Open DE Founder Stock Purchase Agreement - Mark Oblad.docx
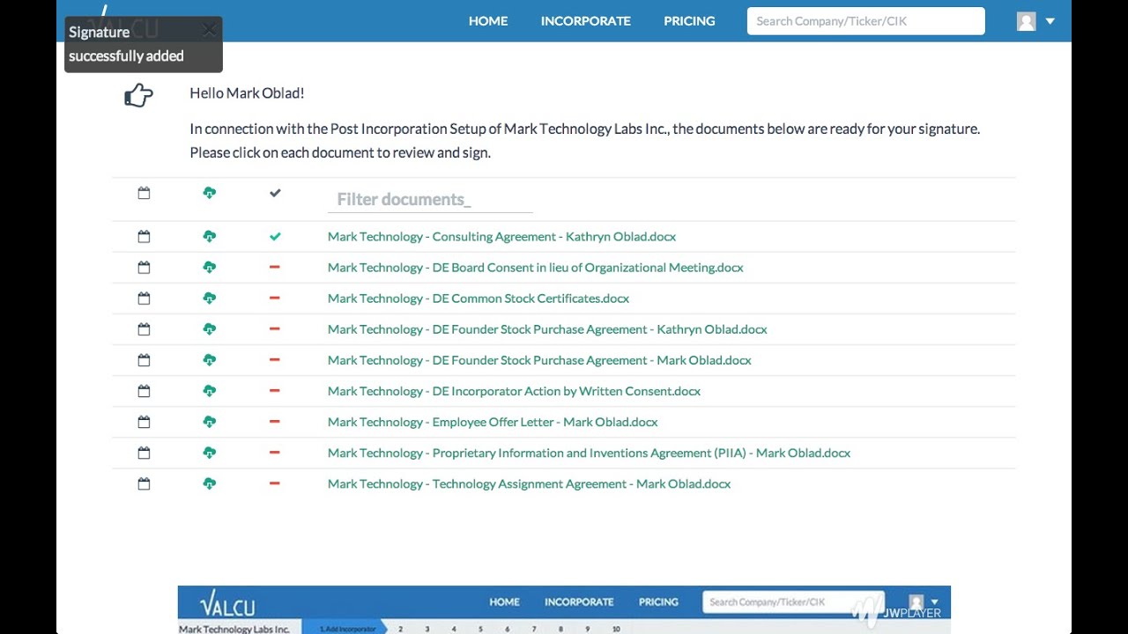Image resolution: width=1128 pixels, height=634 pixels. click(x=539, y=360)
